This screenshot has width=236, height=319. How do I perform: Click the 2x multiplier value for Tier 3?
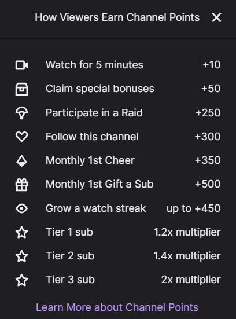(191, 280)
